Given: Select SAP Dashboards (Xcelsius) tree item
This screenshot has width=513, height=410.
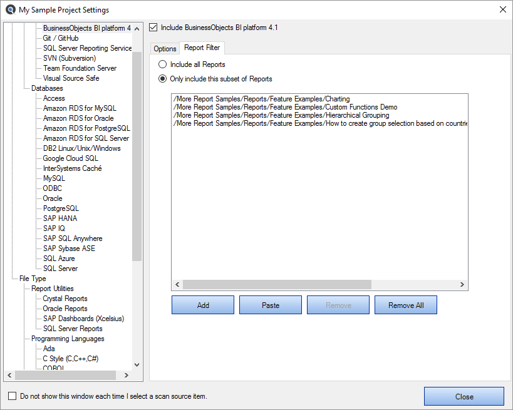Looking at the screenshot, I should point(83,319).
